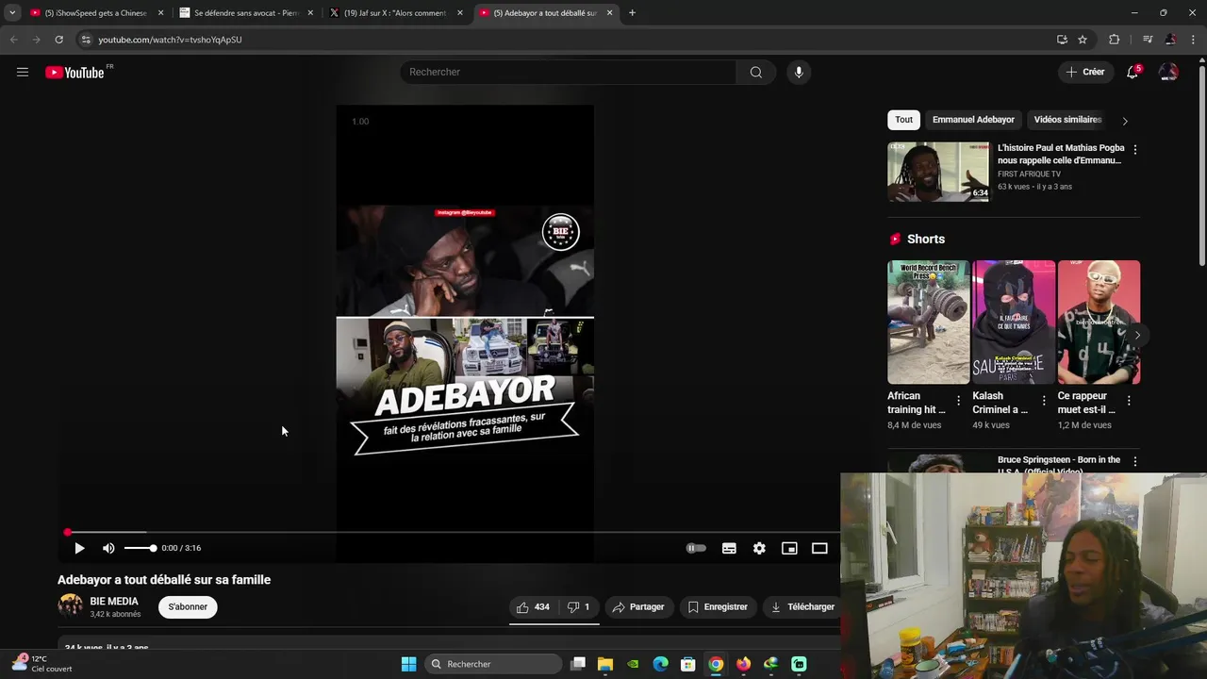Open the BIE MEDIA channel name

pos(114,602)
